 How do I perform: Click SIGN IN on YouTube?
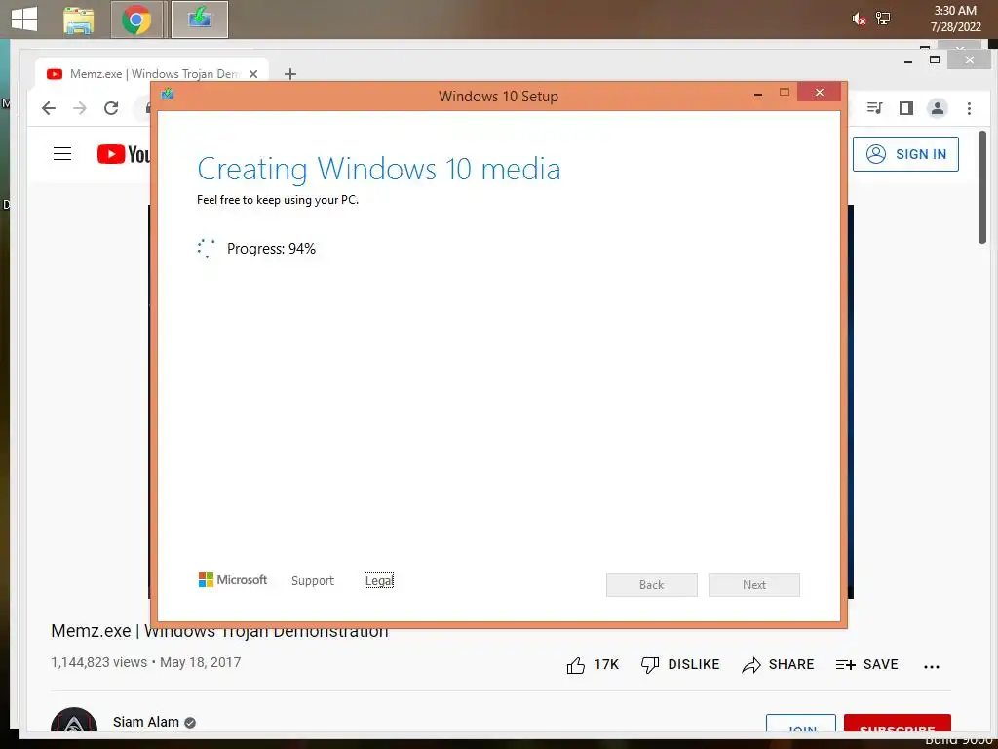click(905, 154)
